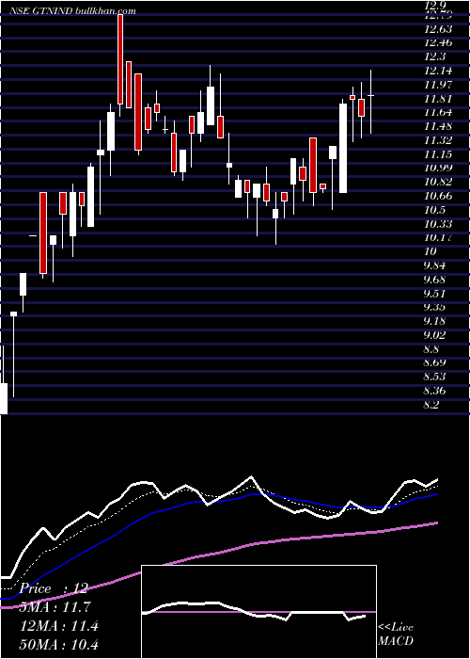Click the 10.82 price axis label
Viewport: 470px width, 659px height.
tap(438, 182)
